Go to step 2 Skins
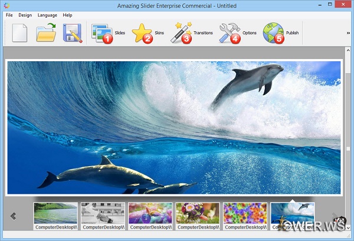 point(148,34)
